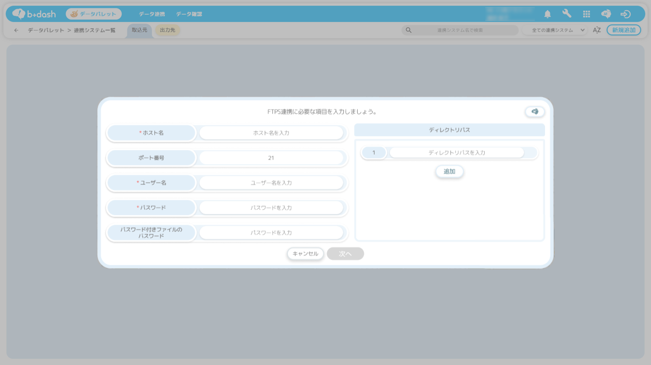Click the logout arrow icon

[625, 14]
